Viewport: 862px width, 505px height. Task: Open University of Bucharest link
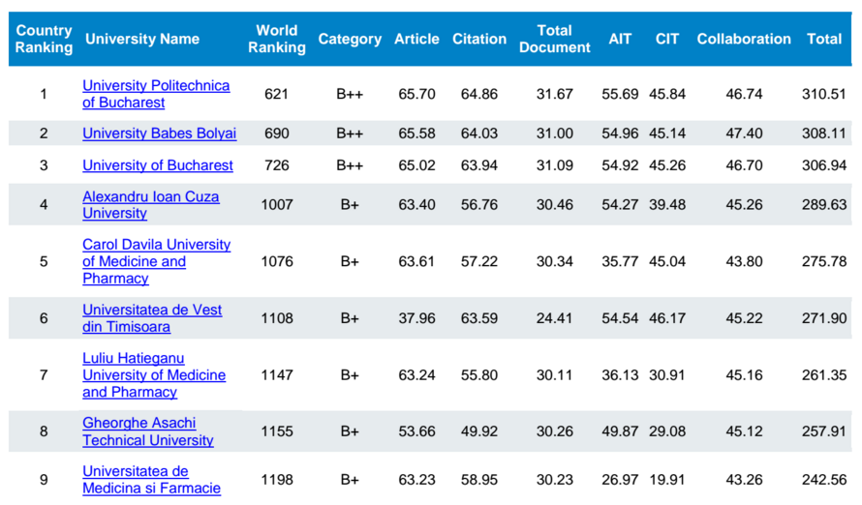(x=158, y=165)
